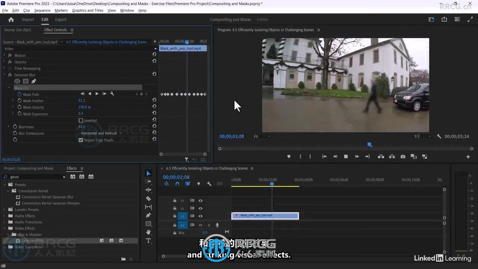
Task: Create ellipse mask for Gaussian Blur
Action: (17, 81)
